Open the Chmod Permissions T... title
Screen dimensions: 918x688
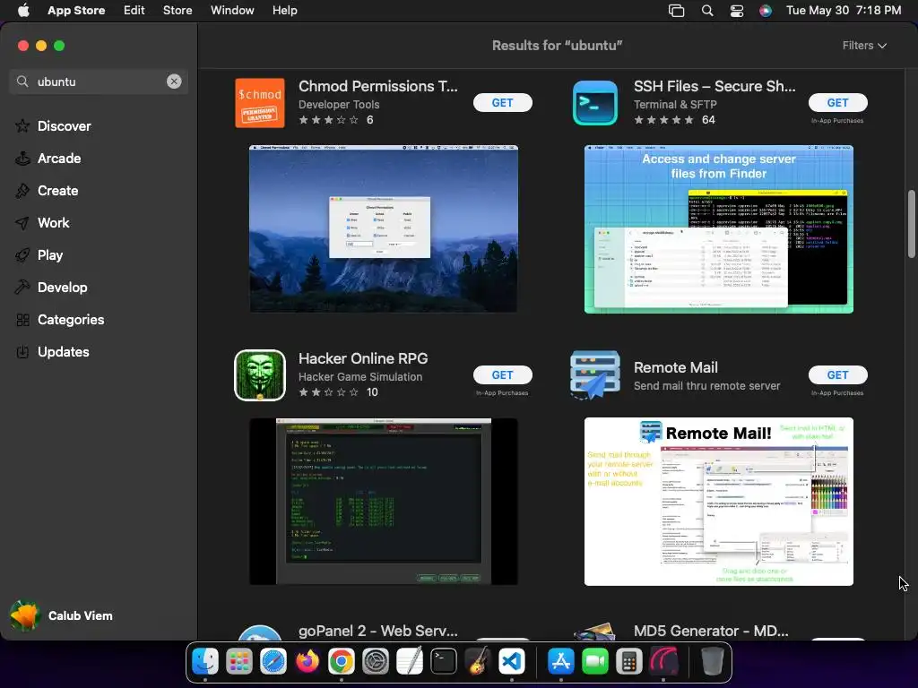pos(378,86)
